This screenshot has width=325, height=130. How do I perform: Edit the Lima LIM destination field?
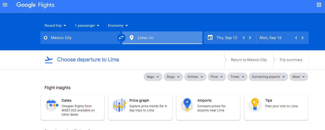(162, 38)
